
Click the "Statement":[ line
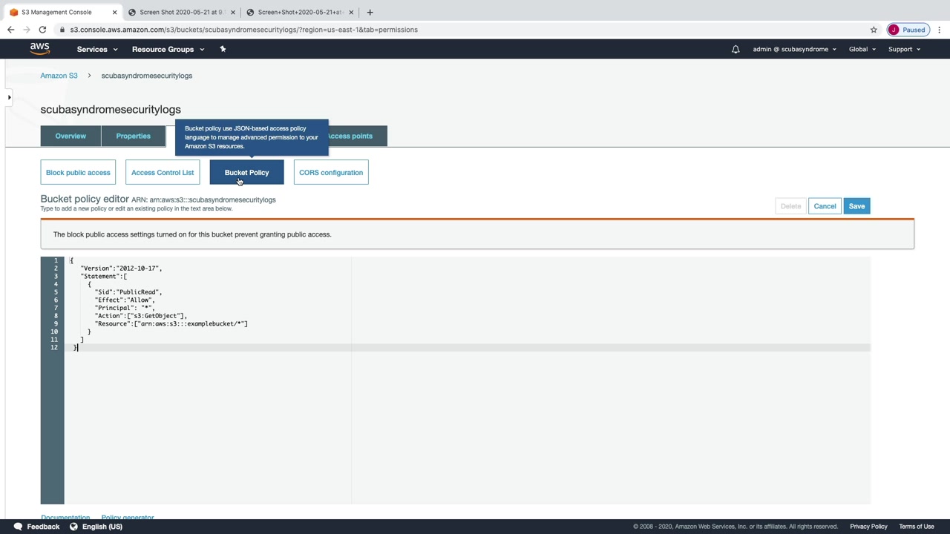(104, 276)
